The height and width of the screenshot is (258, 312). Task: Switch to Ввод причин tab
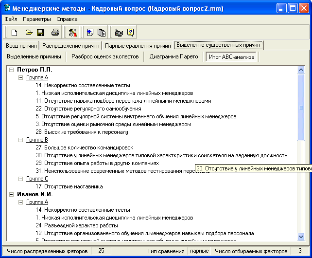click(21, 46)
